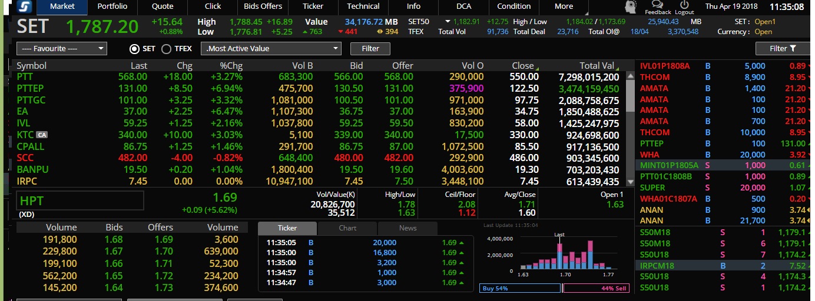This screenshot has height=301, width=815.
Task: Click the %Chg column header
Action: pyautogui.click(x=231, y=66)
